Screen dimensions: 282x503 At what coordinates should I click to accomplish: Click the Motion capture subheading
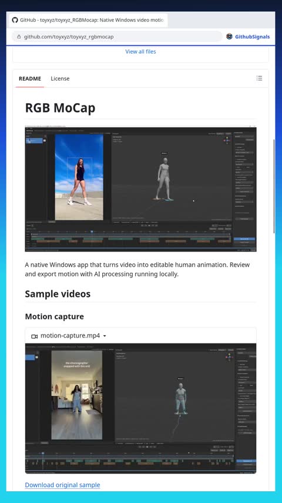pos(55,317)
